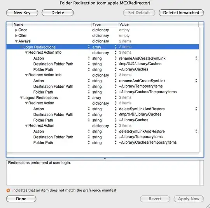
Task: Select the Once row
Action: coord(103,30)
